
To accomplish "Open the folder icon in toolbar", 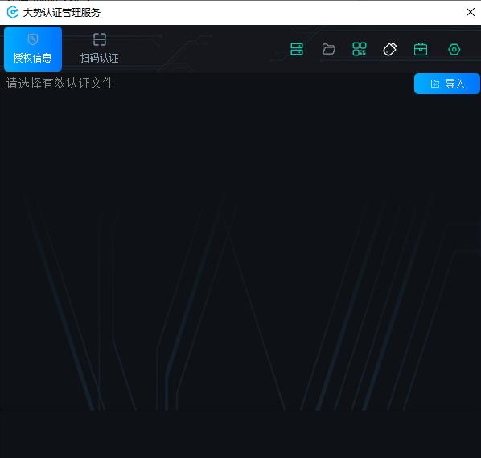I will coord(328,49).
